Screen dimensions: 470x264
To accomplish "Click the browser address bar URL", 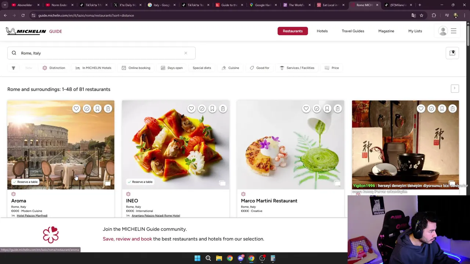I will pyautogui.click(x=86, y=15).
